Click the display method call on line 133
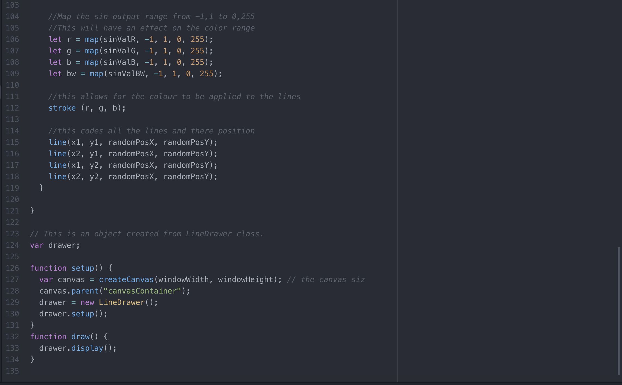The width and height of the screenshot is (622, 385). tap(87, 348)
